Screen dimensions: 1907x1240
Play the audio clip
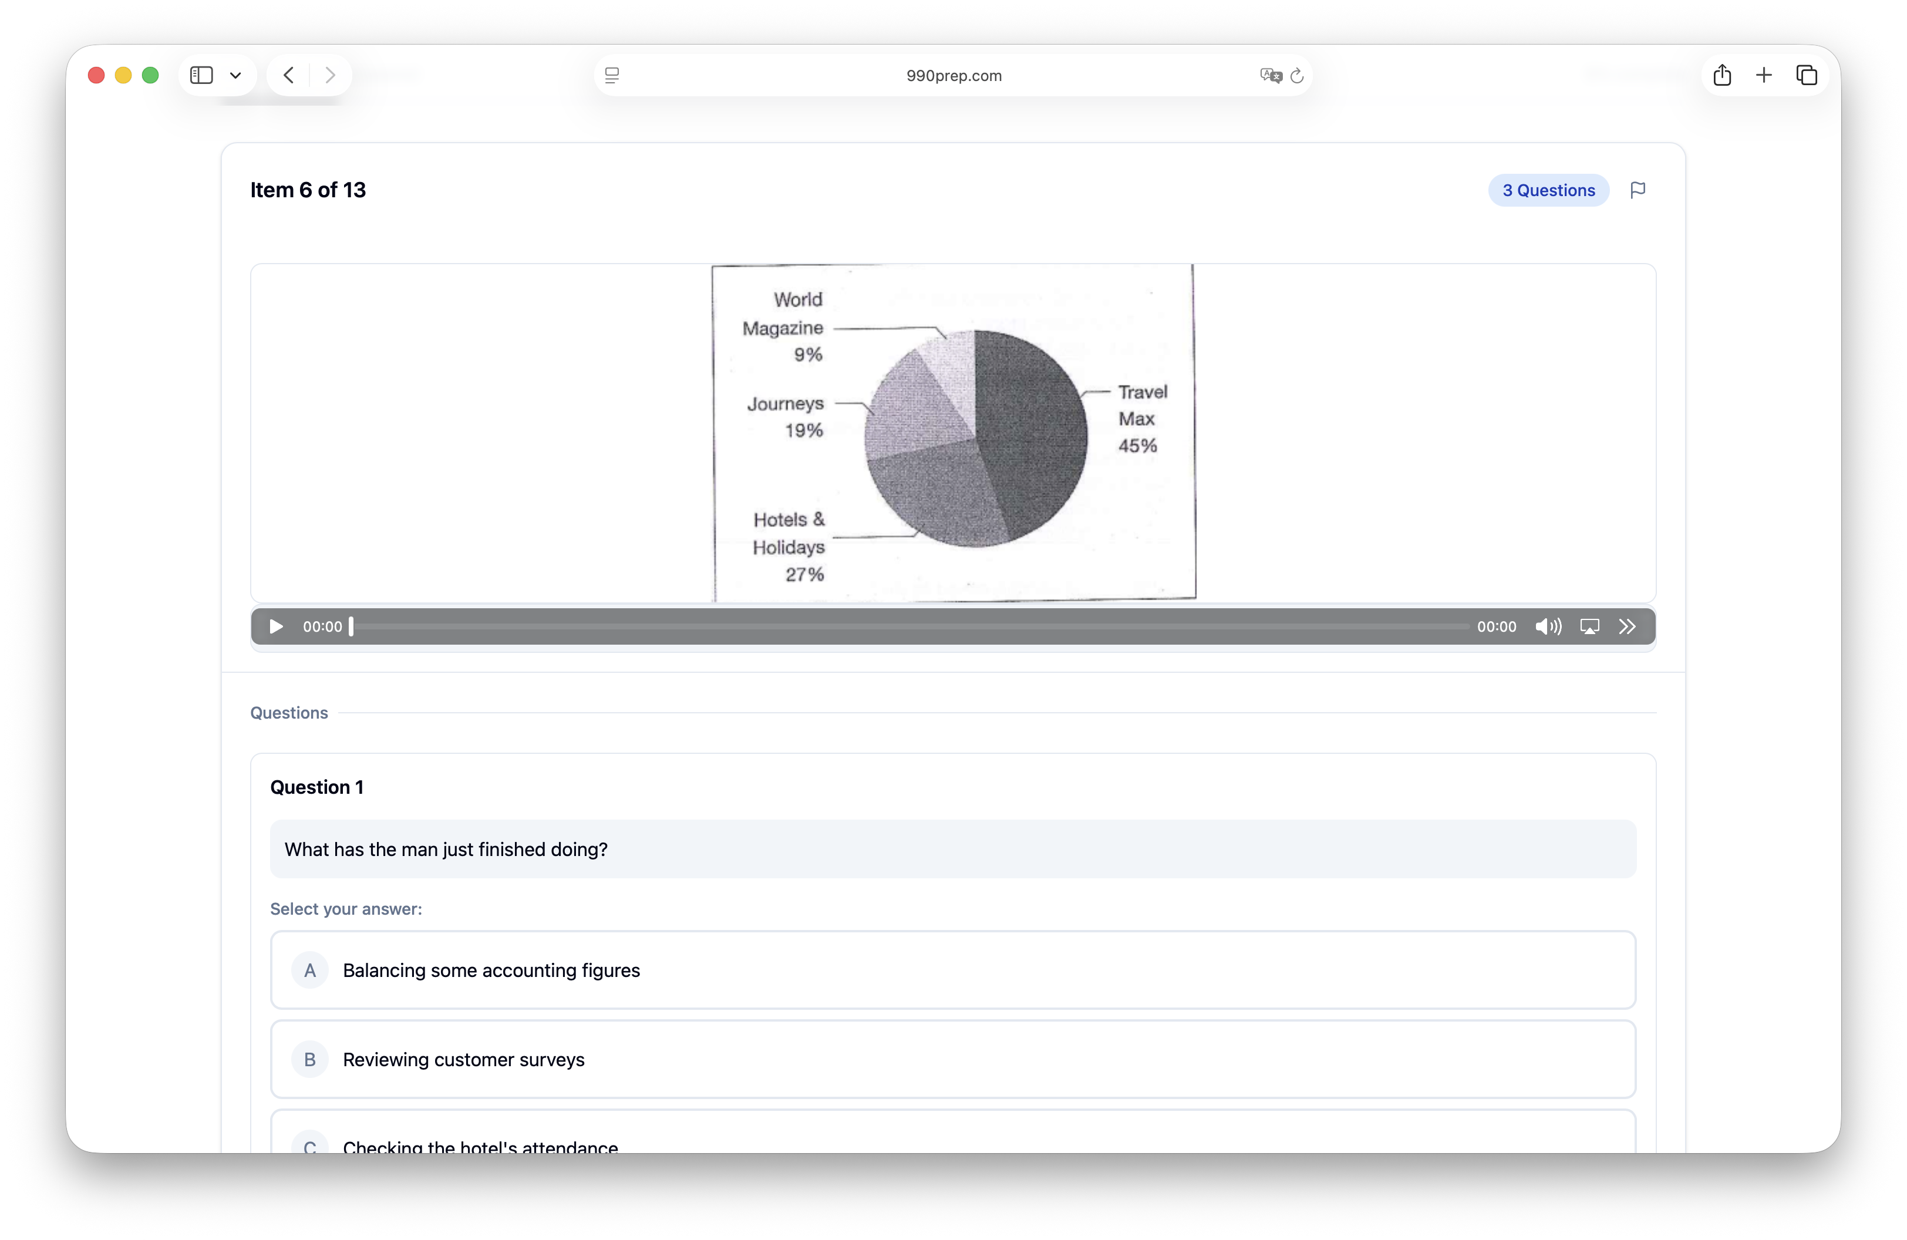(275, 626)
